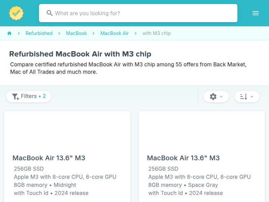Click the 'with M3 chip' breadcrumb text

(x=156, y=33)
